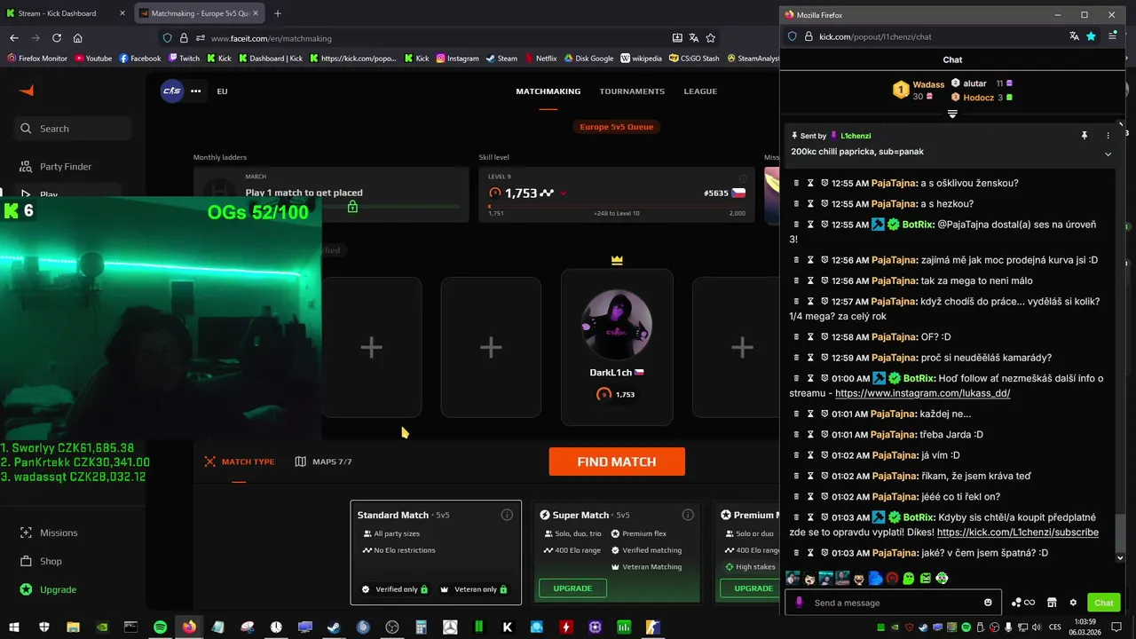Switch to the LEAGUE tab
Viewport: 1136px width, 639px height.
[700, 91]
